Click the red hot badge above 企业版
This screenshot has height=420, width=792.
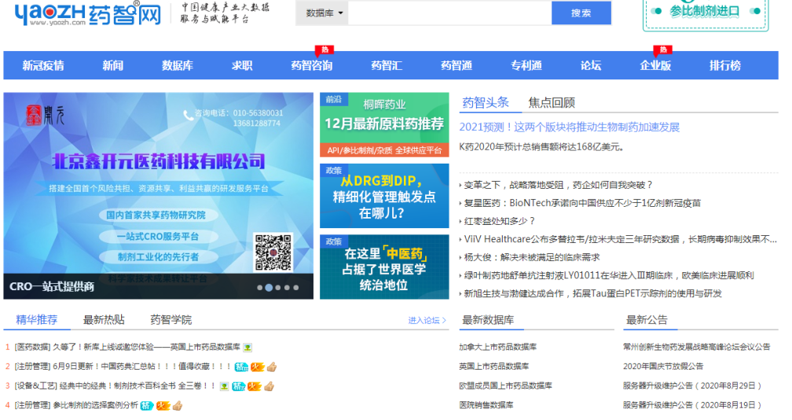tap(663, 50)
